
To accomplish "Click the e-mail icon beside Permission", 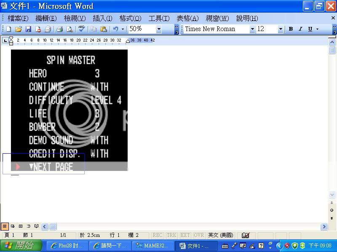I will point(48,29).
